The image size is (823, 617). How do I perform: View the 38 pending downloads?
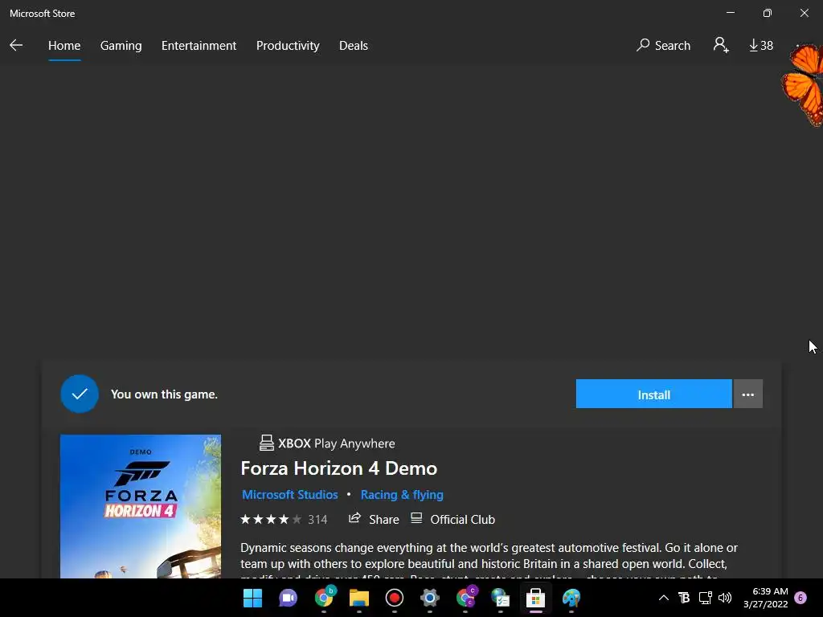point(760,46)
